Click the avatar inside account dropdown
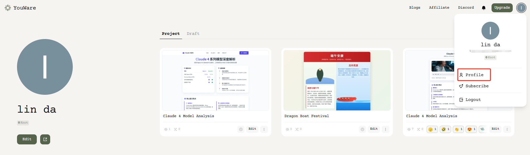The image size is (530, 155). coord(490,31)
